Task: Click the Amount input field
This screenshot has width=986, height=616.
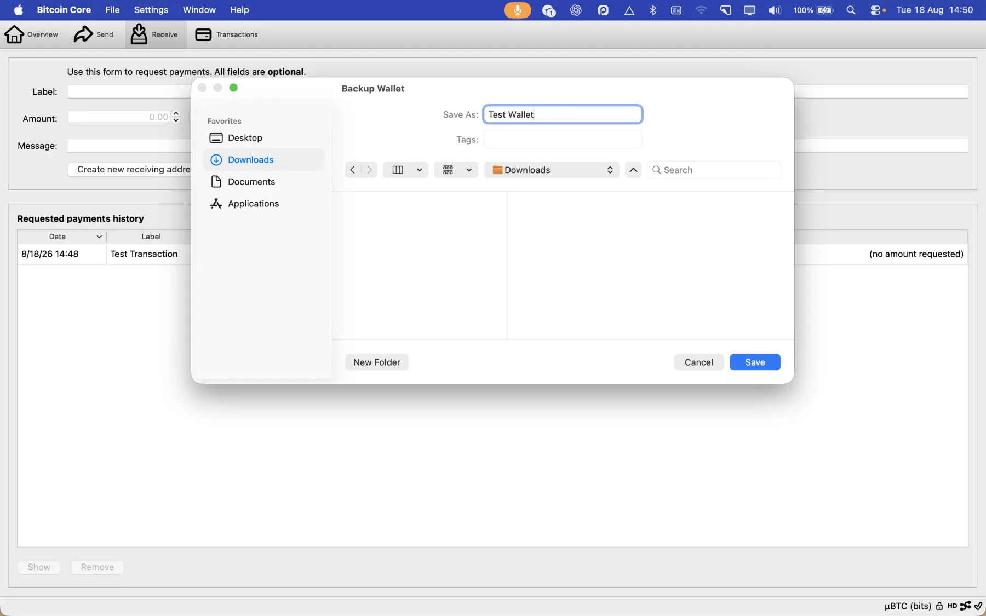Action: click(x=119, y=117)
